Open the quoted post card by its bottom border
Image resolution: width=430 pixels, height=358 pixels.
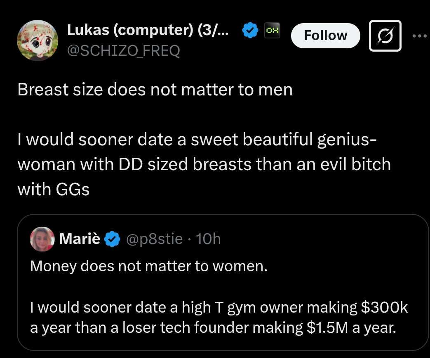click(x=223, y=349)
